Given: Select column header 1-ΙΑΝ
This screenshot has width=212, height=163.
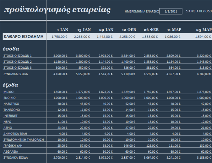Looking at the screenshot, I should coord(63,30).
